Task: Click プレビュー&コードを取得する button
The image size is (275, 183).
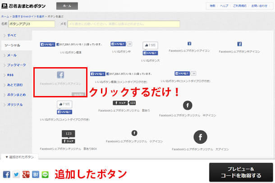Action: pos(241,172)
